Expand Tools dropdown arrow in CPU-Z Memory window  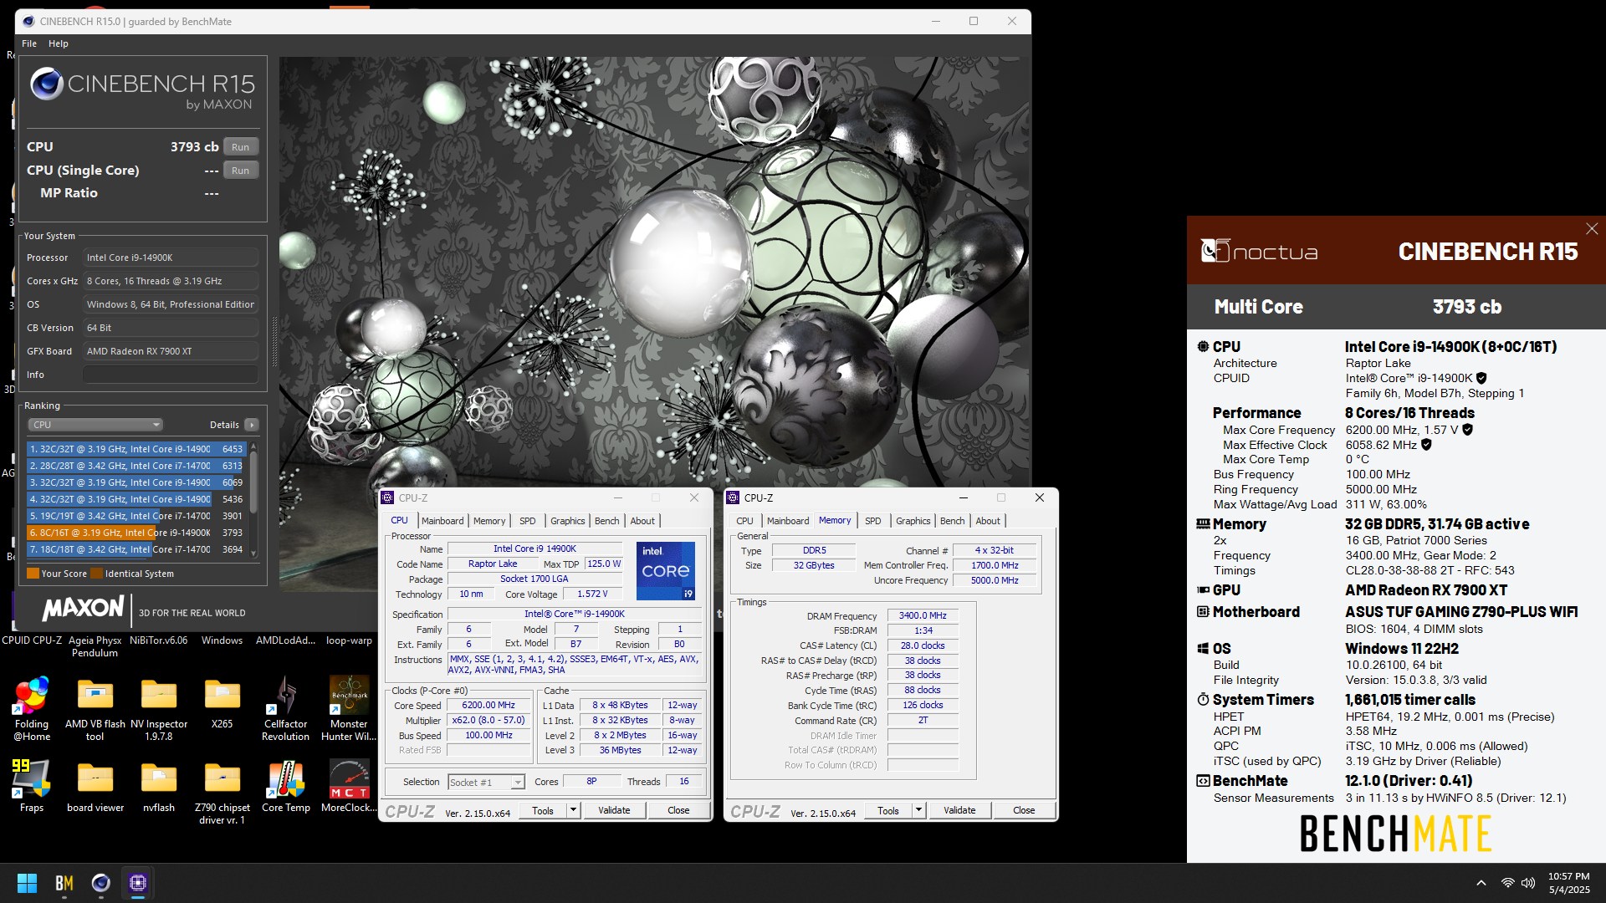[x=918, y=810]
